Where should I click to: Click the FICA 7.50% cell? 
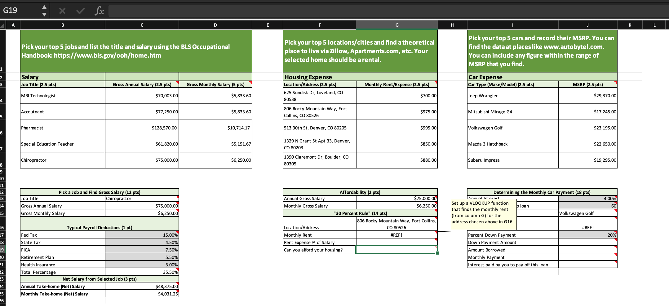142,250
